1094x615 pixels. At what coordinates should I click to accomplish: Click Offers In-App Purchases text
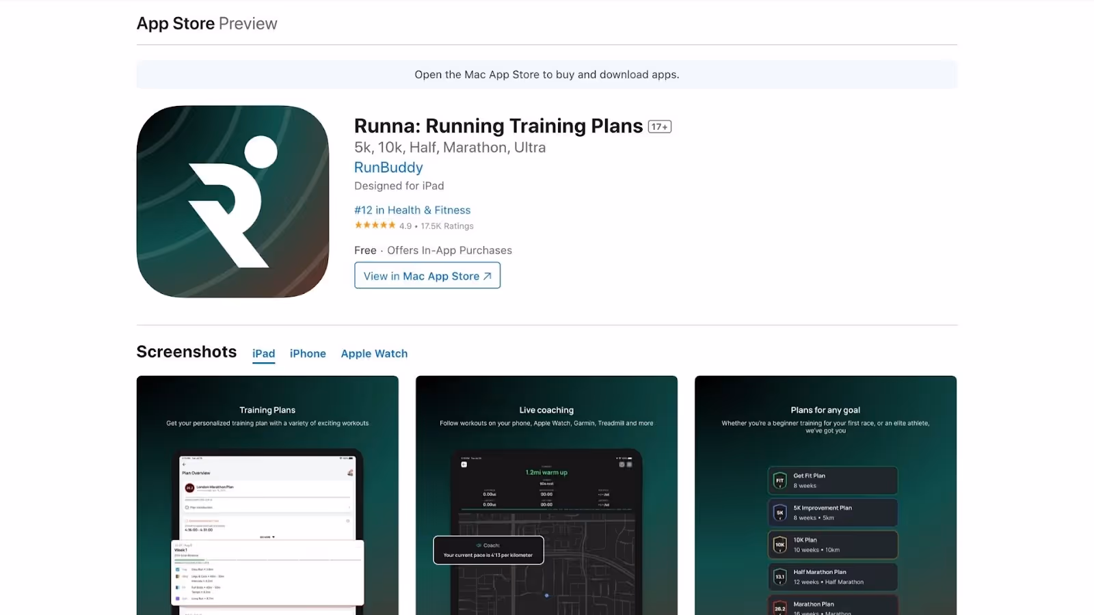click(x=449, y=250)
